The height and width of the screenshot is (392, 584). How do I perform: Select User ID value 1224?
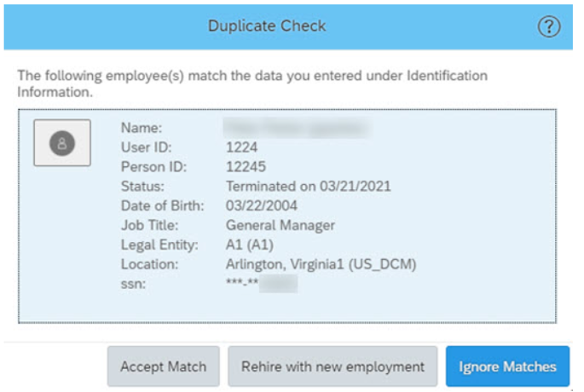point(241,147)
